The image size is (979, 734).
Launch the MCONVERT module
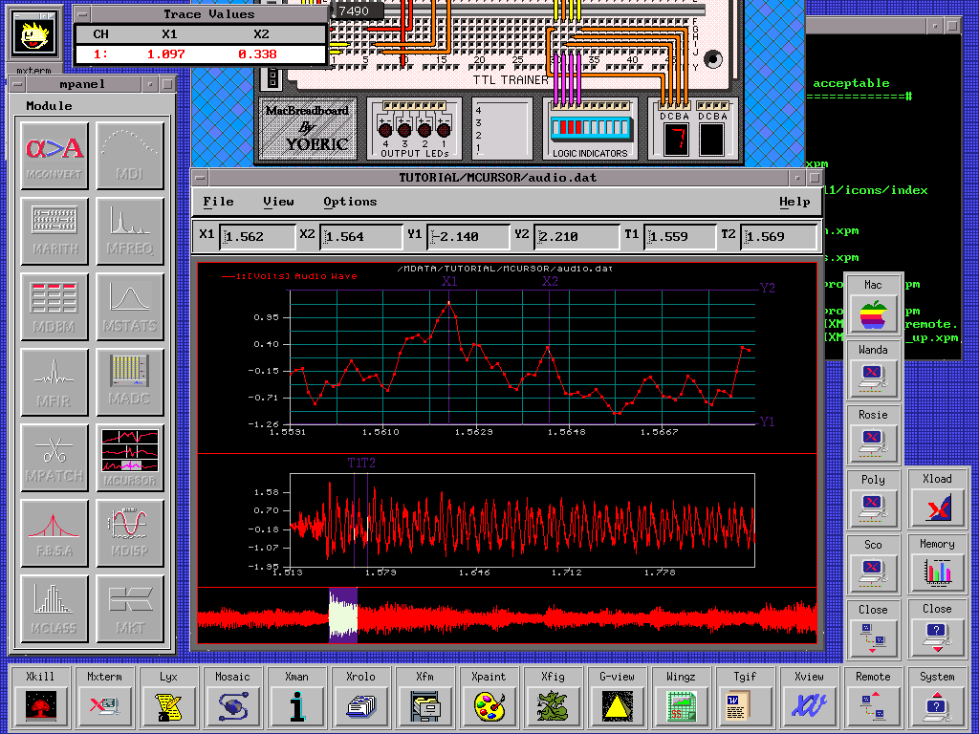click(x=54, y=155)
